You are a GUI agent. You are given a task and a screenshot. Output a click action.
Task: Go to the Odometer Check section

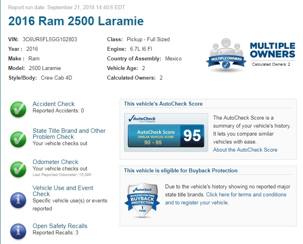coord(55,162)
